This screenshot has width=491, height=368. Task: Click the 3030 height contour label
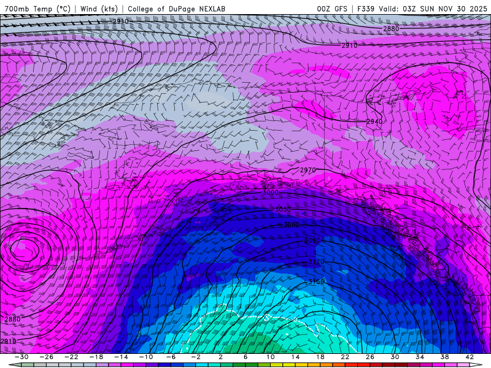[x=283, y=209]
